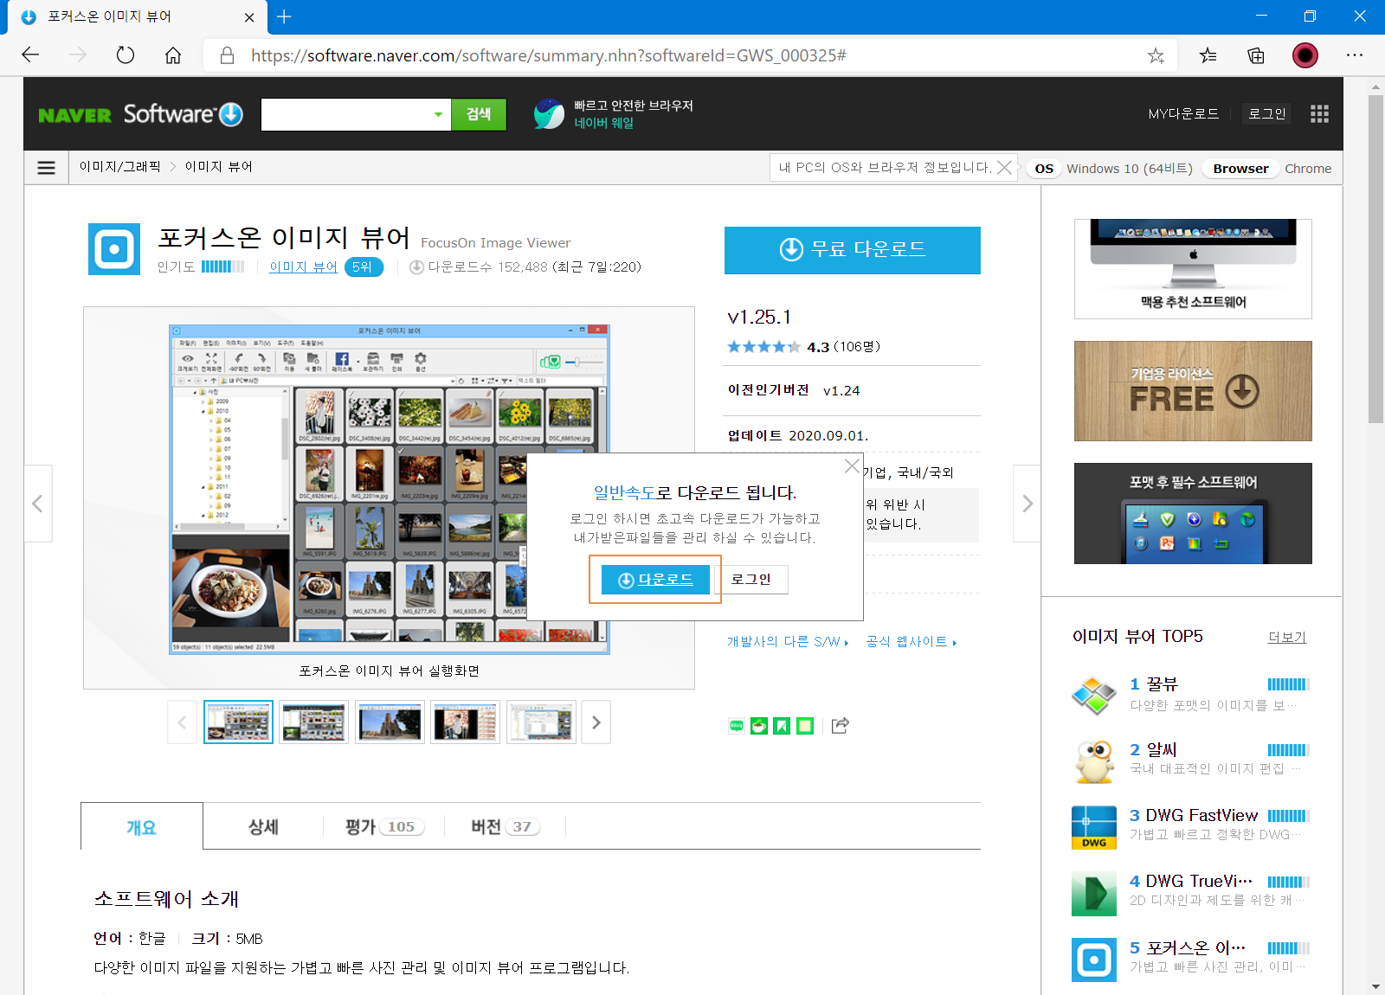This screenshot has height=995, width=1385.
Task: Click the 네이버 웨일 link text
Action: (x=604, y=124)
